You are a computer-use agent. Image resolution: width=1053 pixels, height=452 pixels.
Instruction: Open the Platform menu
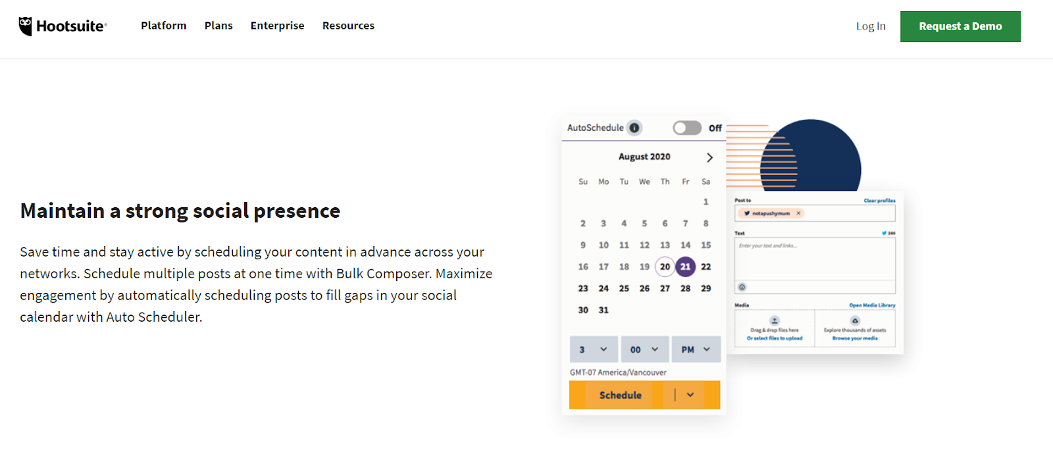163,26
